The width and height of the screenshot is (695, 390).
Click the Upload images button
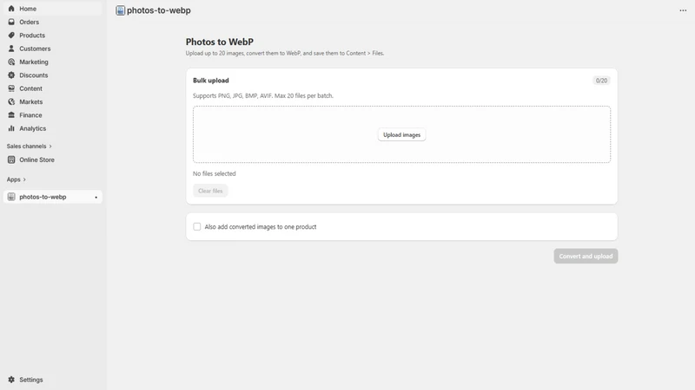pos(401,135)
